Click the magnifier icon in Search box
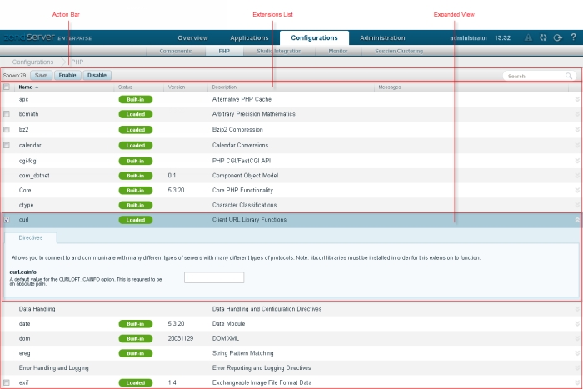 (x=569, y=76)
